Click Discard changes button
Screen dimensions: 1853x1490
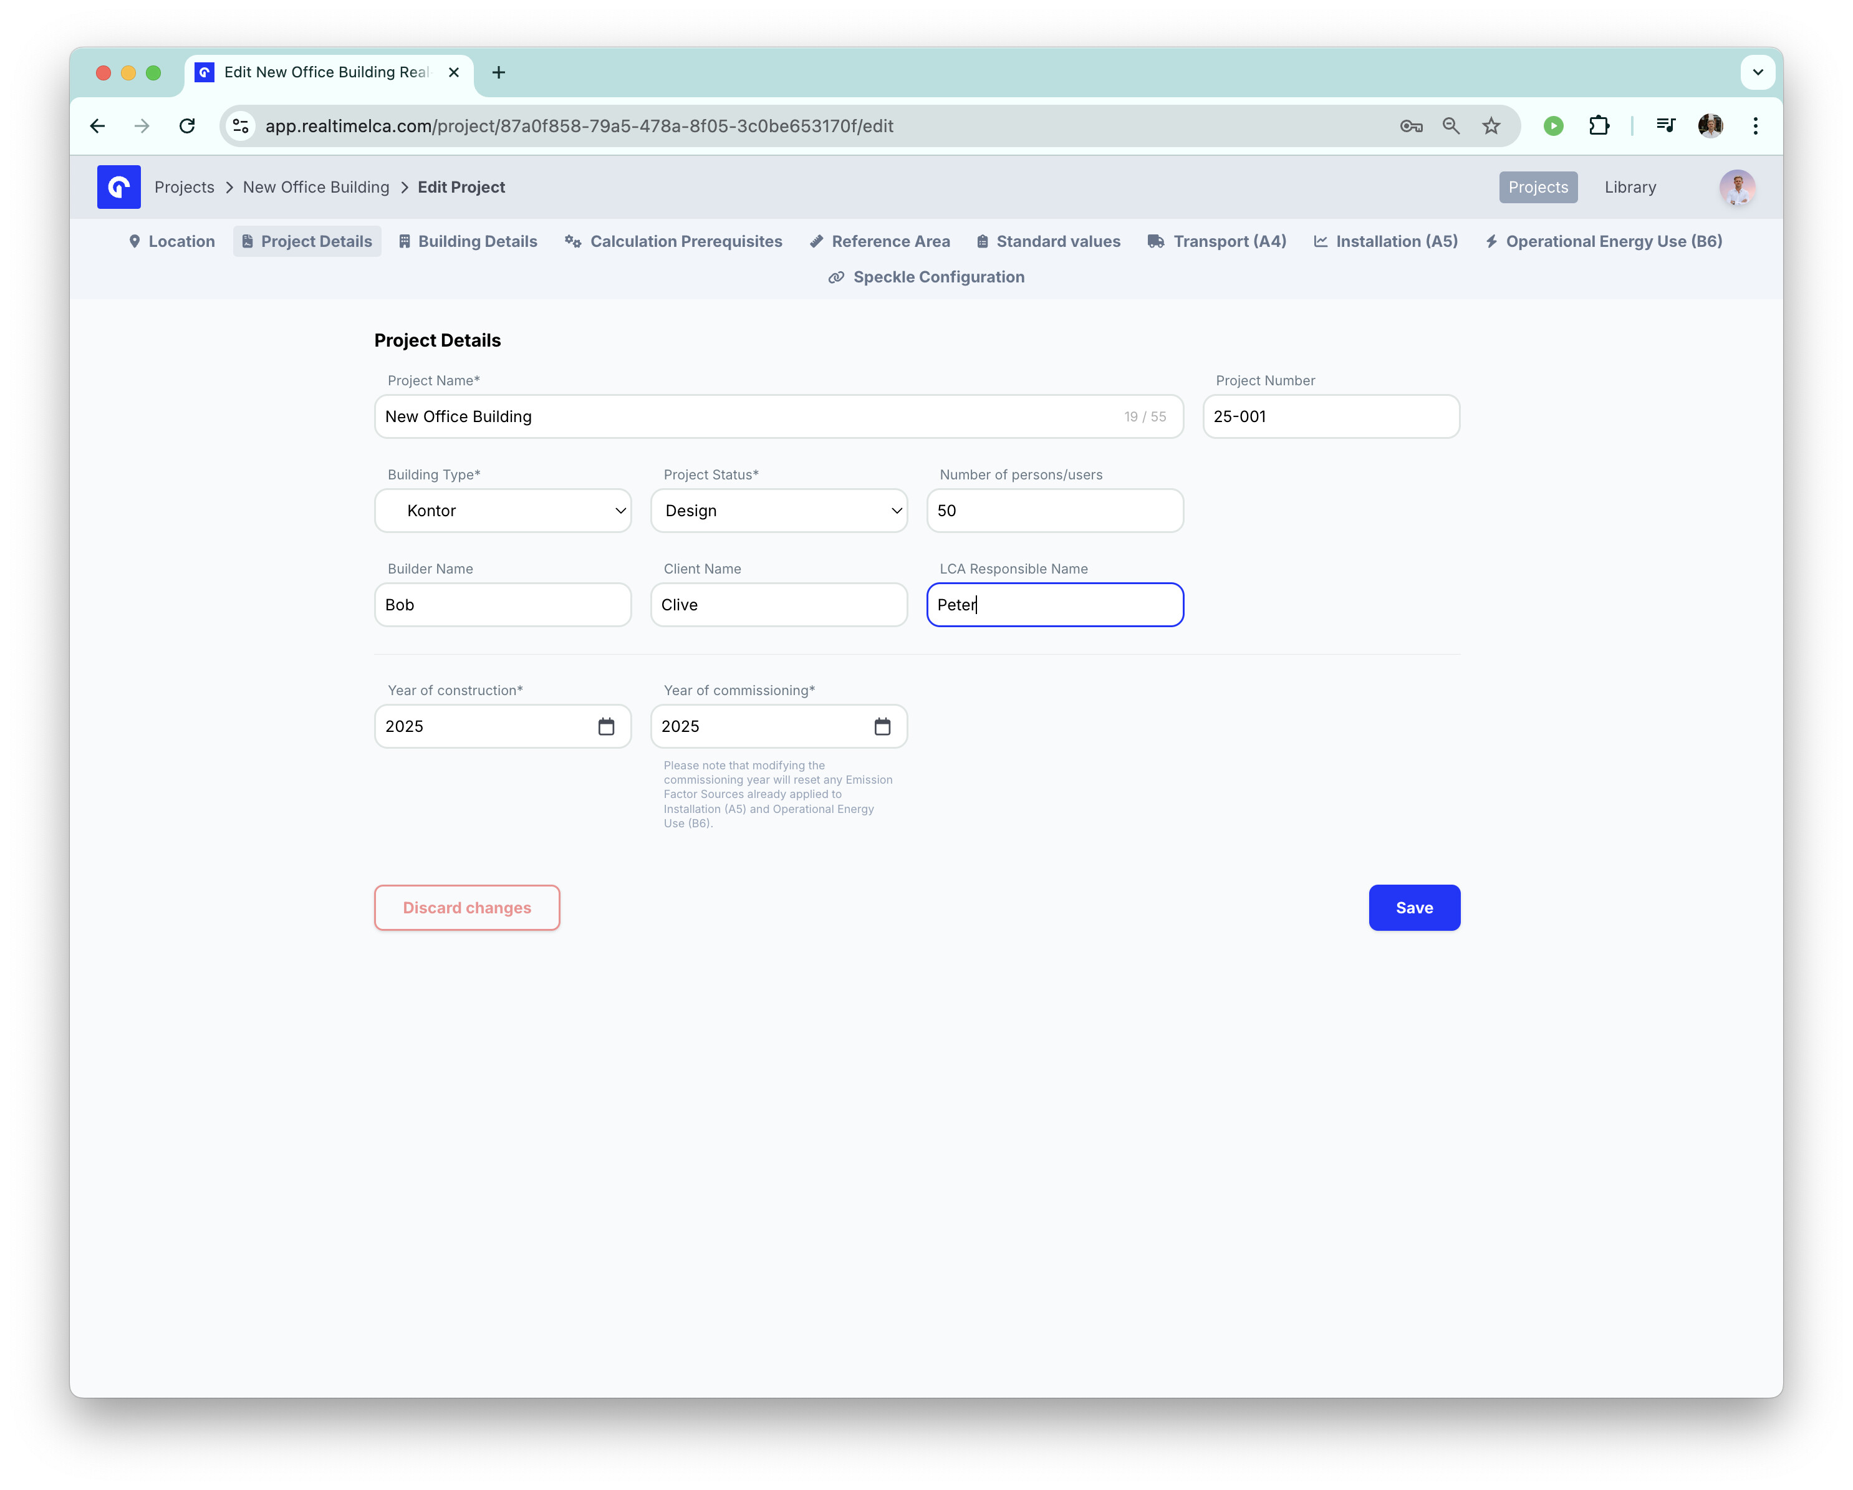click(467, 908)
